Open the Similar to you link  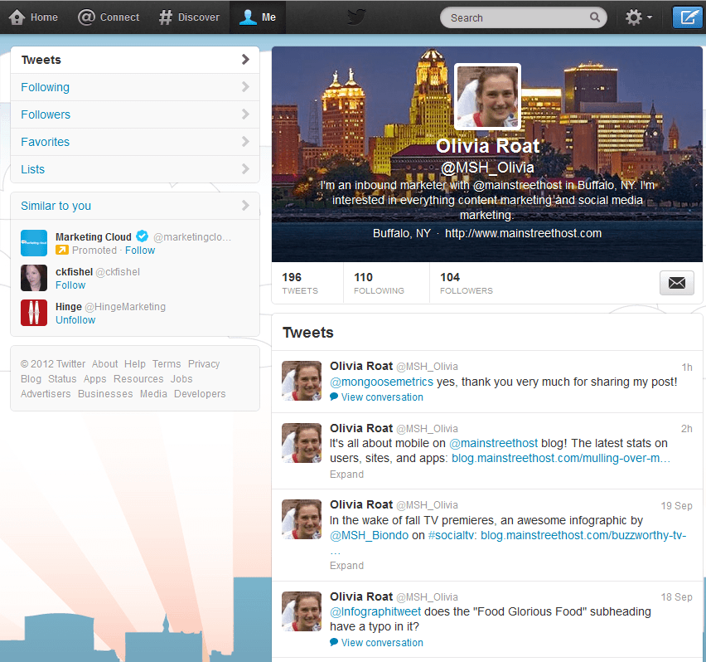pos(56,206)
